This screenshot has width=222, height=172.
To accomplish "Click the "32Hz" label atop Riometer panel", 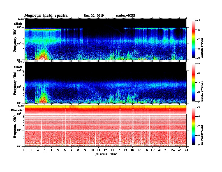I will (x=21, y=106).
